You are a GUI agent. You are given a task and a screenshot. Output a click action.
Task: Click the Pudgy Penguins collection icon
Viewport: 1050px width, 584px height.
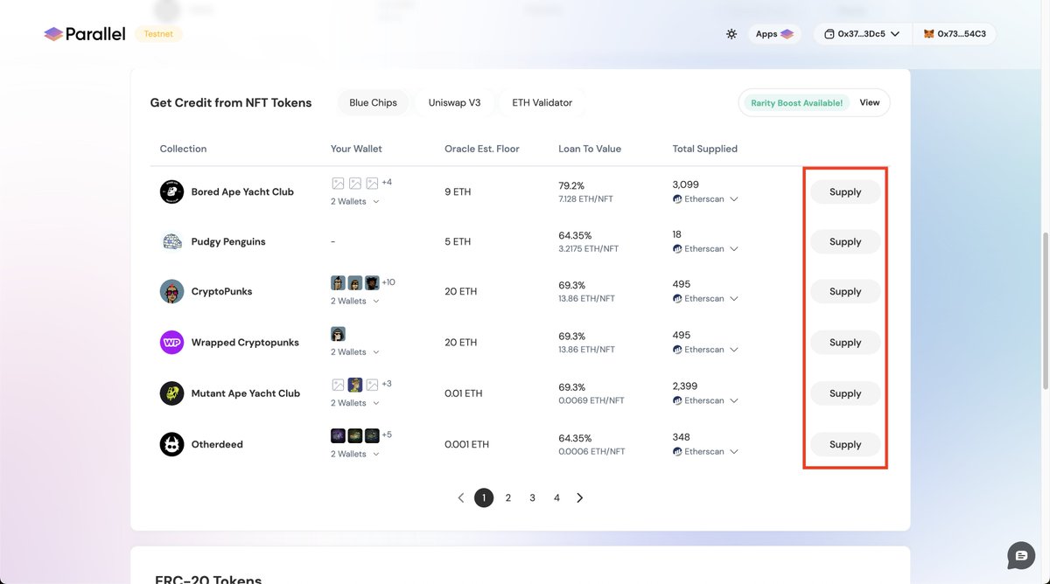pos(171,241)
